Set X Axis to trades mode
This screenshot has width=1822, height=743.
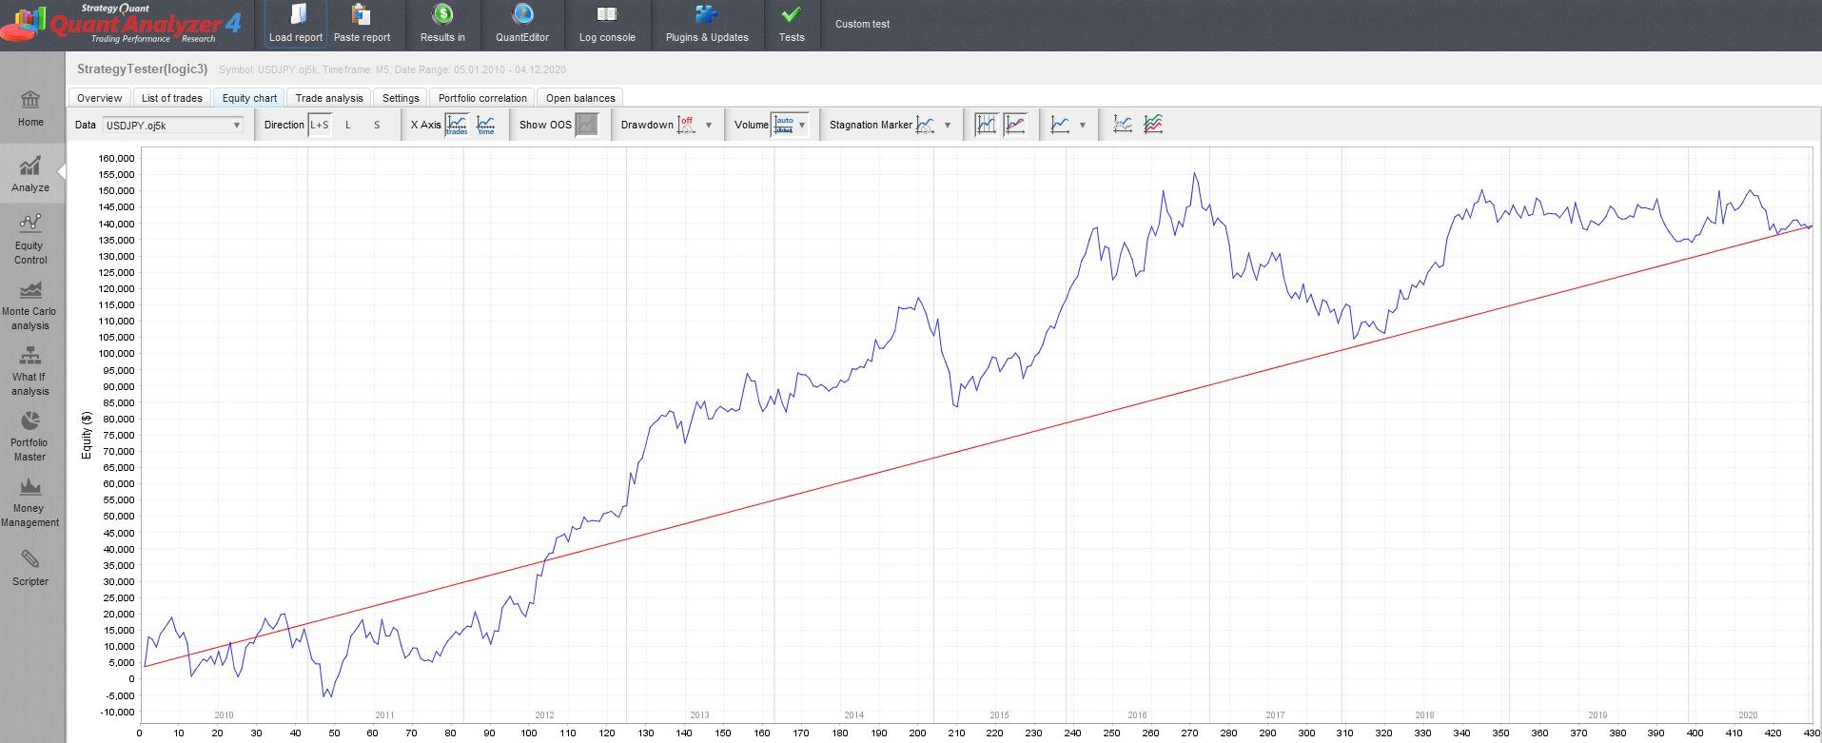(x=457, y=125)
